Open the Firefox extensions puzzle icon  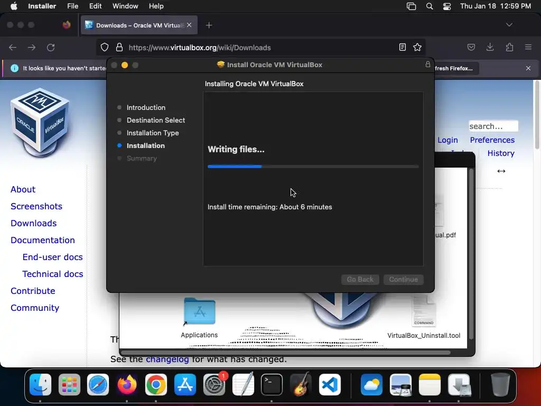pos(509,47)
